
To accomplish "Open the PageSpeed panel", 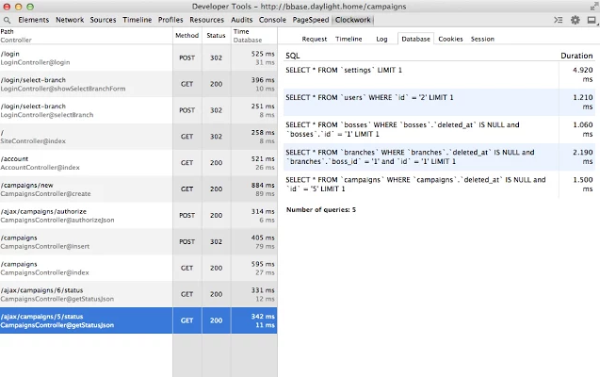I will (x=310, y=20).
